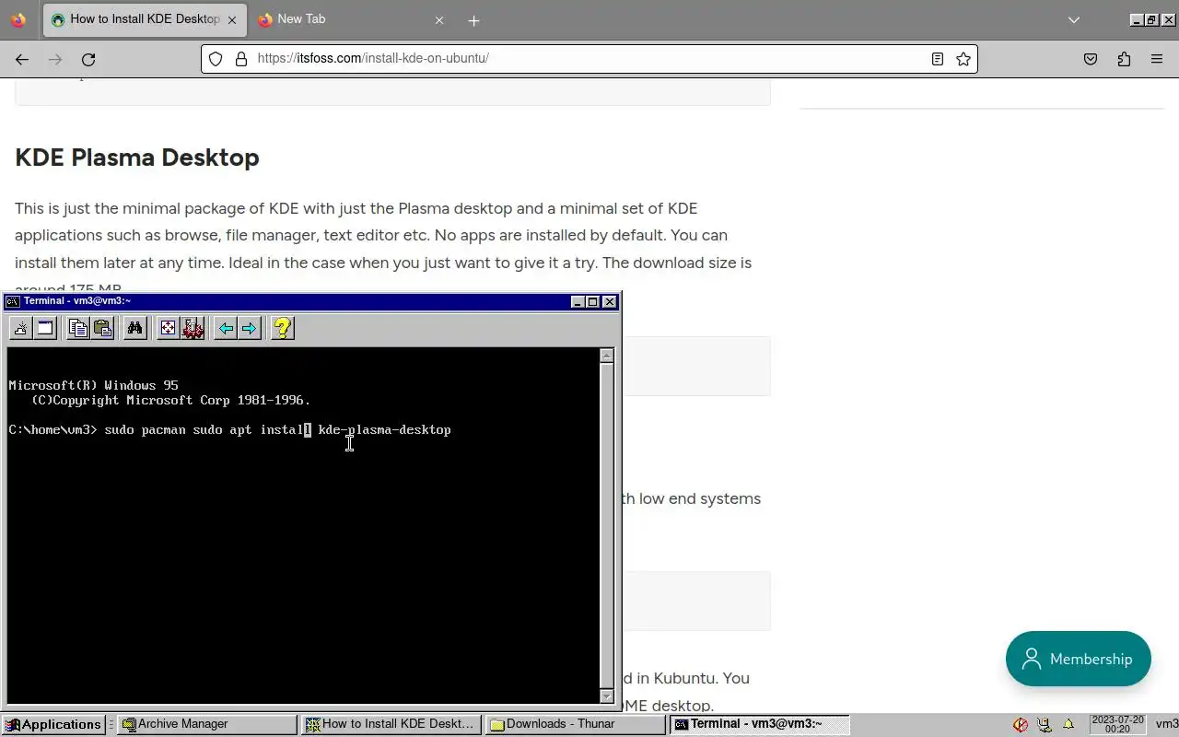Click the crossed-out red tray icon

[x=1021, y=724]
